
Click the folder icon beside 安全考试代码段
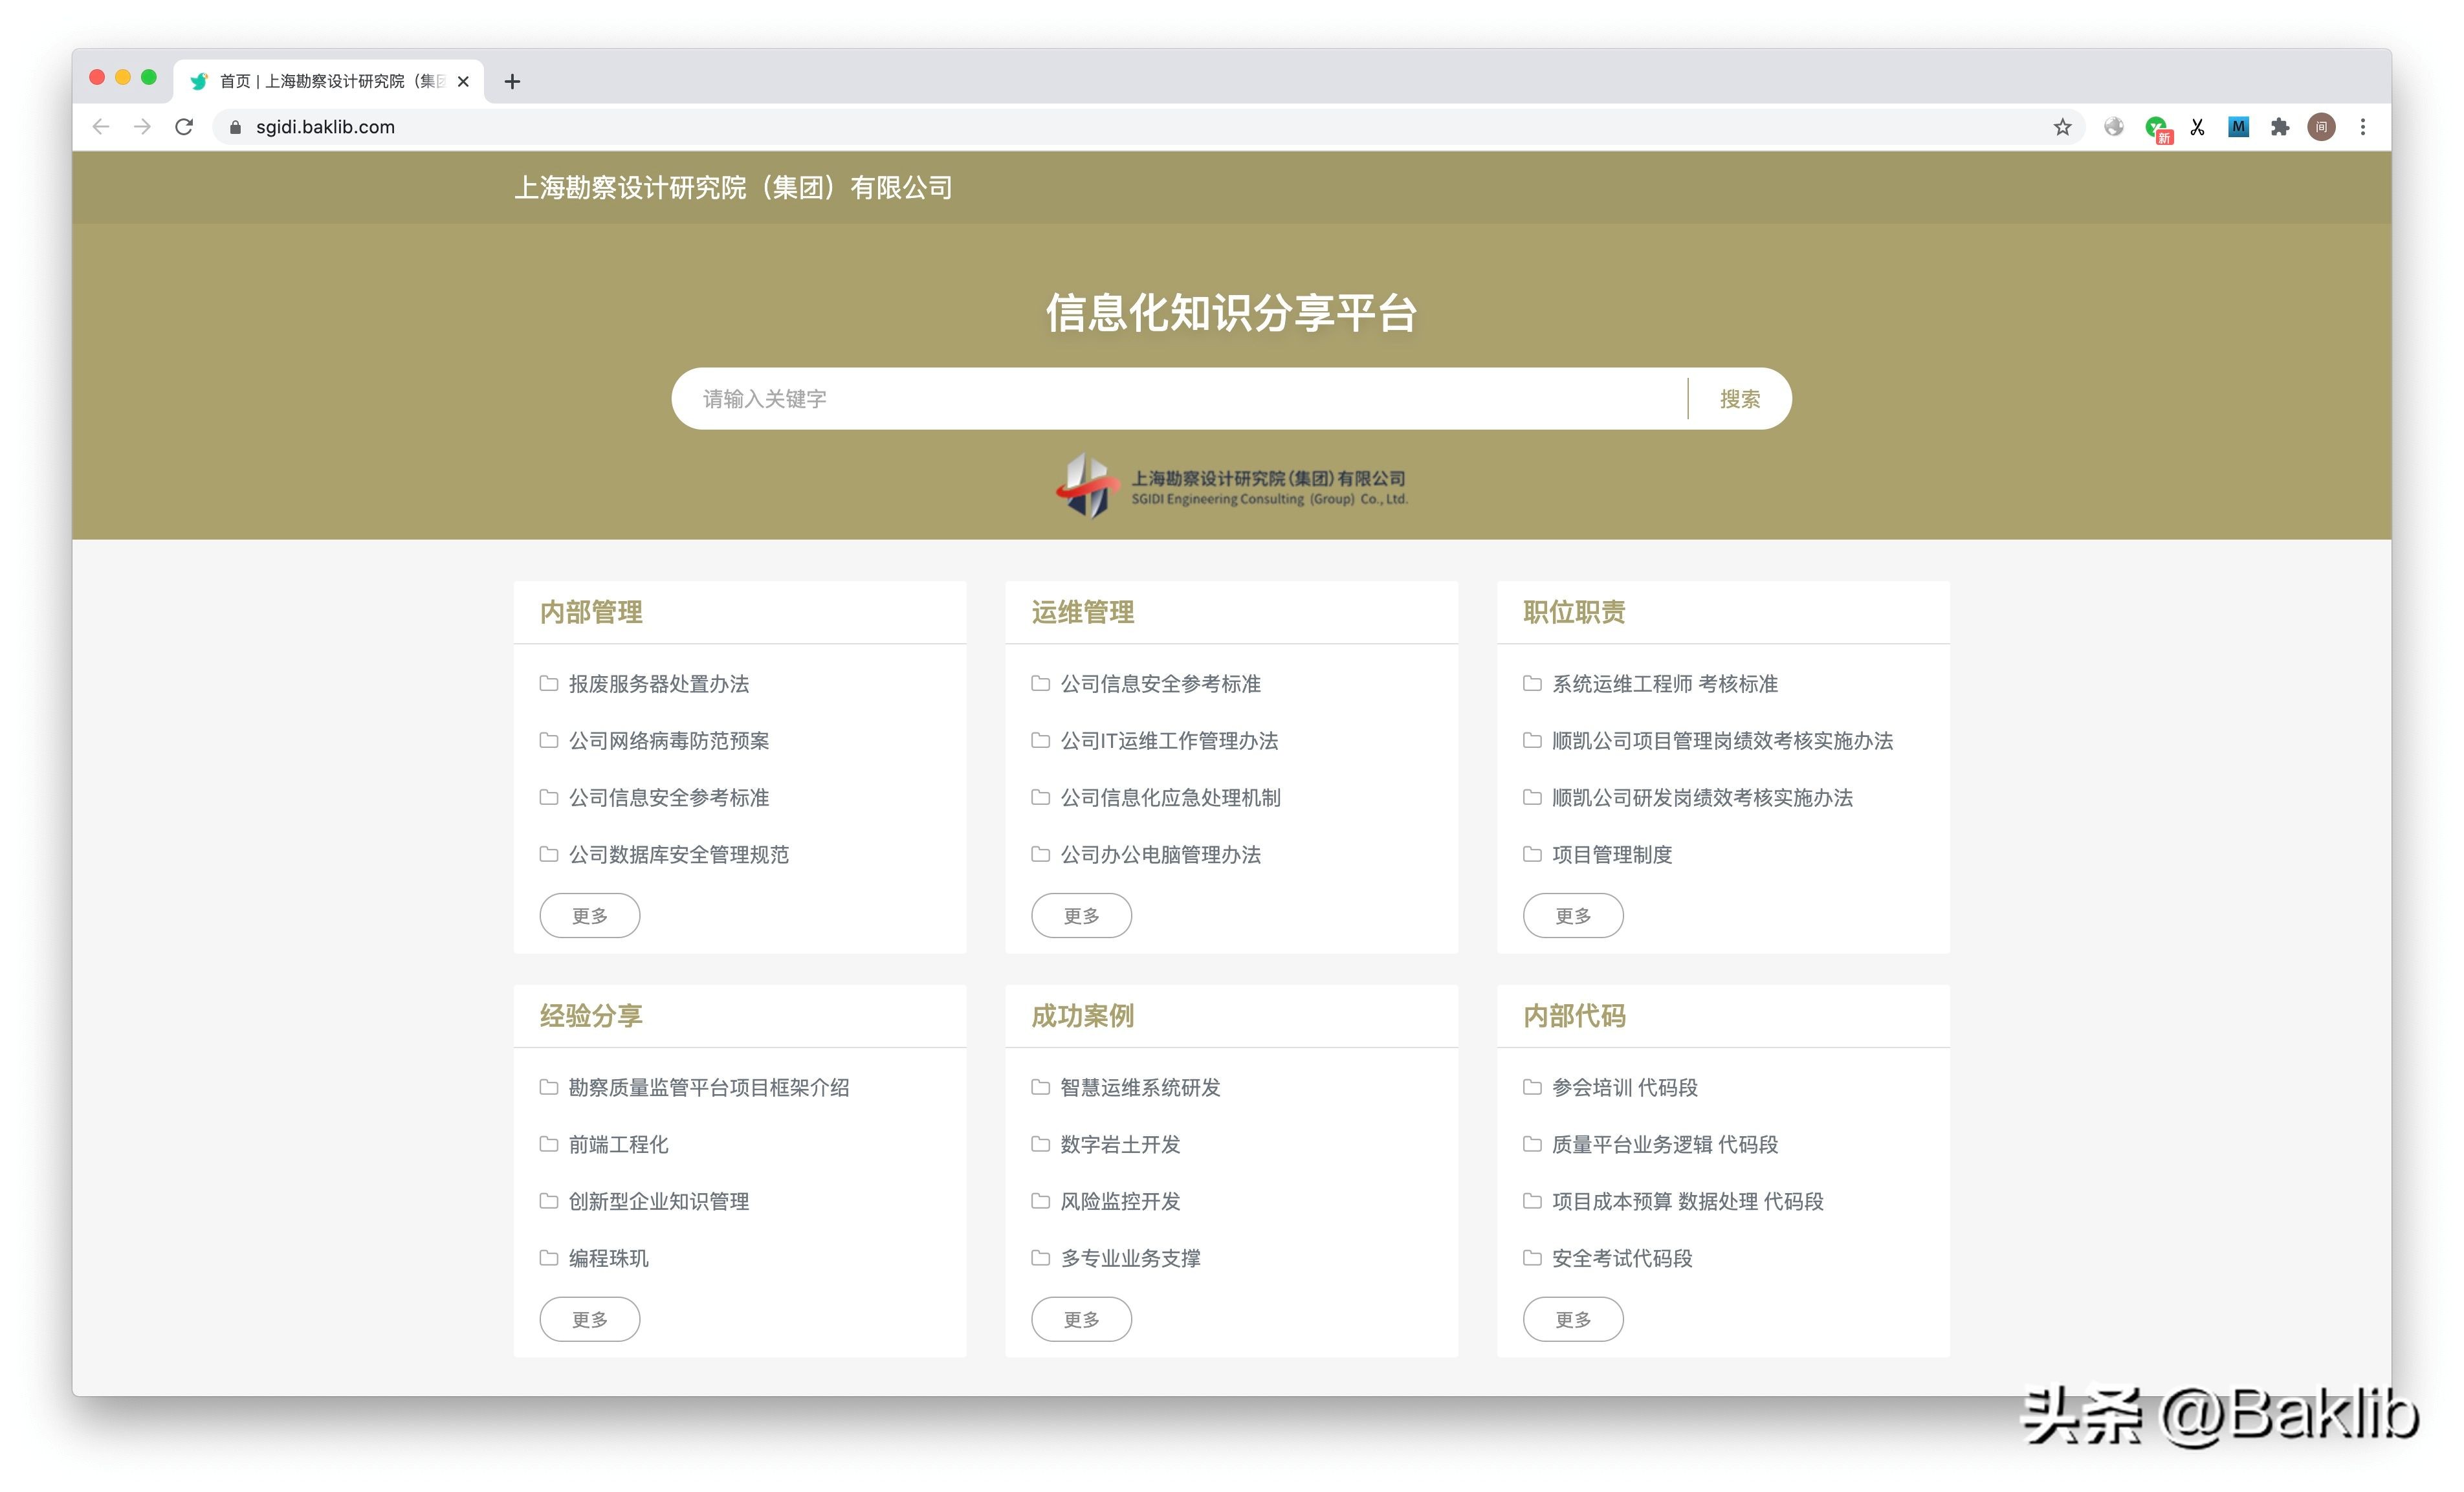pos(1533,1259)
